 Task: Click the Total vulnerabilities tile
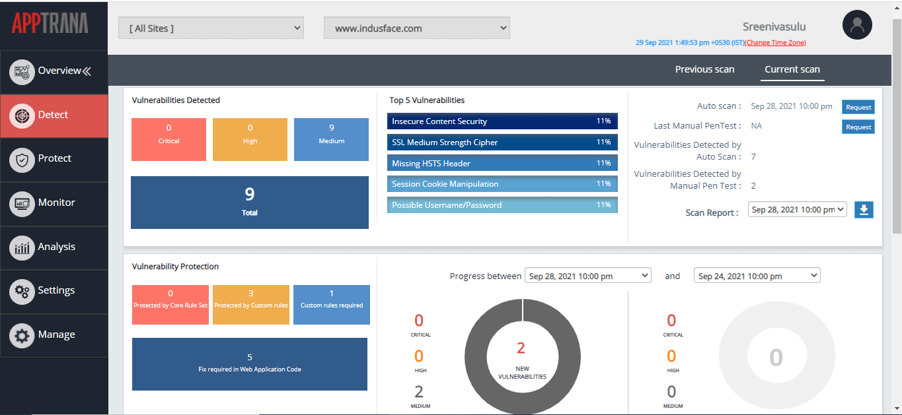click(250, 203)
